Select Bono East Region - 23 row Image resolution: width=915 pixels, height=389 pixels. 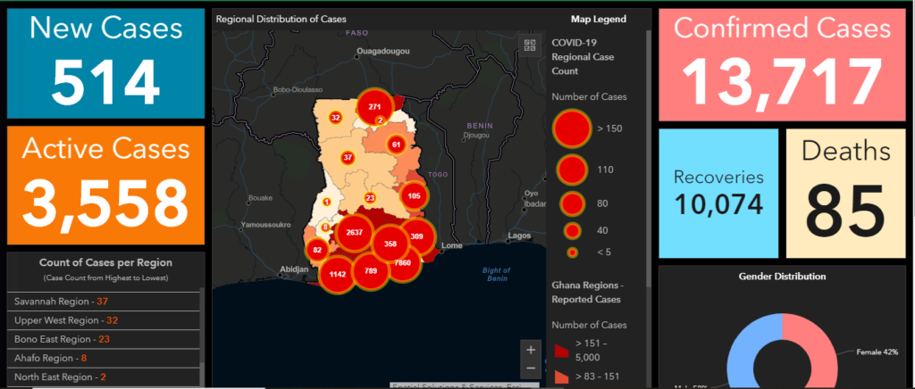click(104, 339)
